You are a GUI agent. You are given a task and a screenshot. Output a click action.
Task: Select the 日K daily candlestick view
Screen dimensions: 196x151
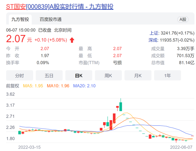[x=79, y=75]
